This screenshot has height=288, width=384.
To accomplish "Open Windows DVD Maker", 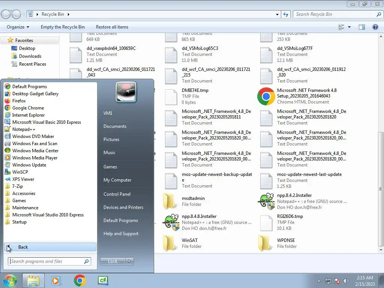I will coord(29,136).
